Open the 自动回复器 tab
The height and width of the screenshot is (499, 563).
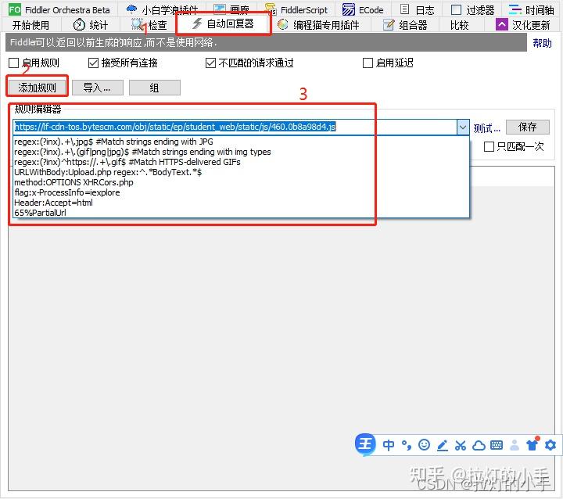click(224, 24)
